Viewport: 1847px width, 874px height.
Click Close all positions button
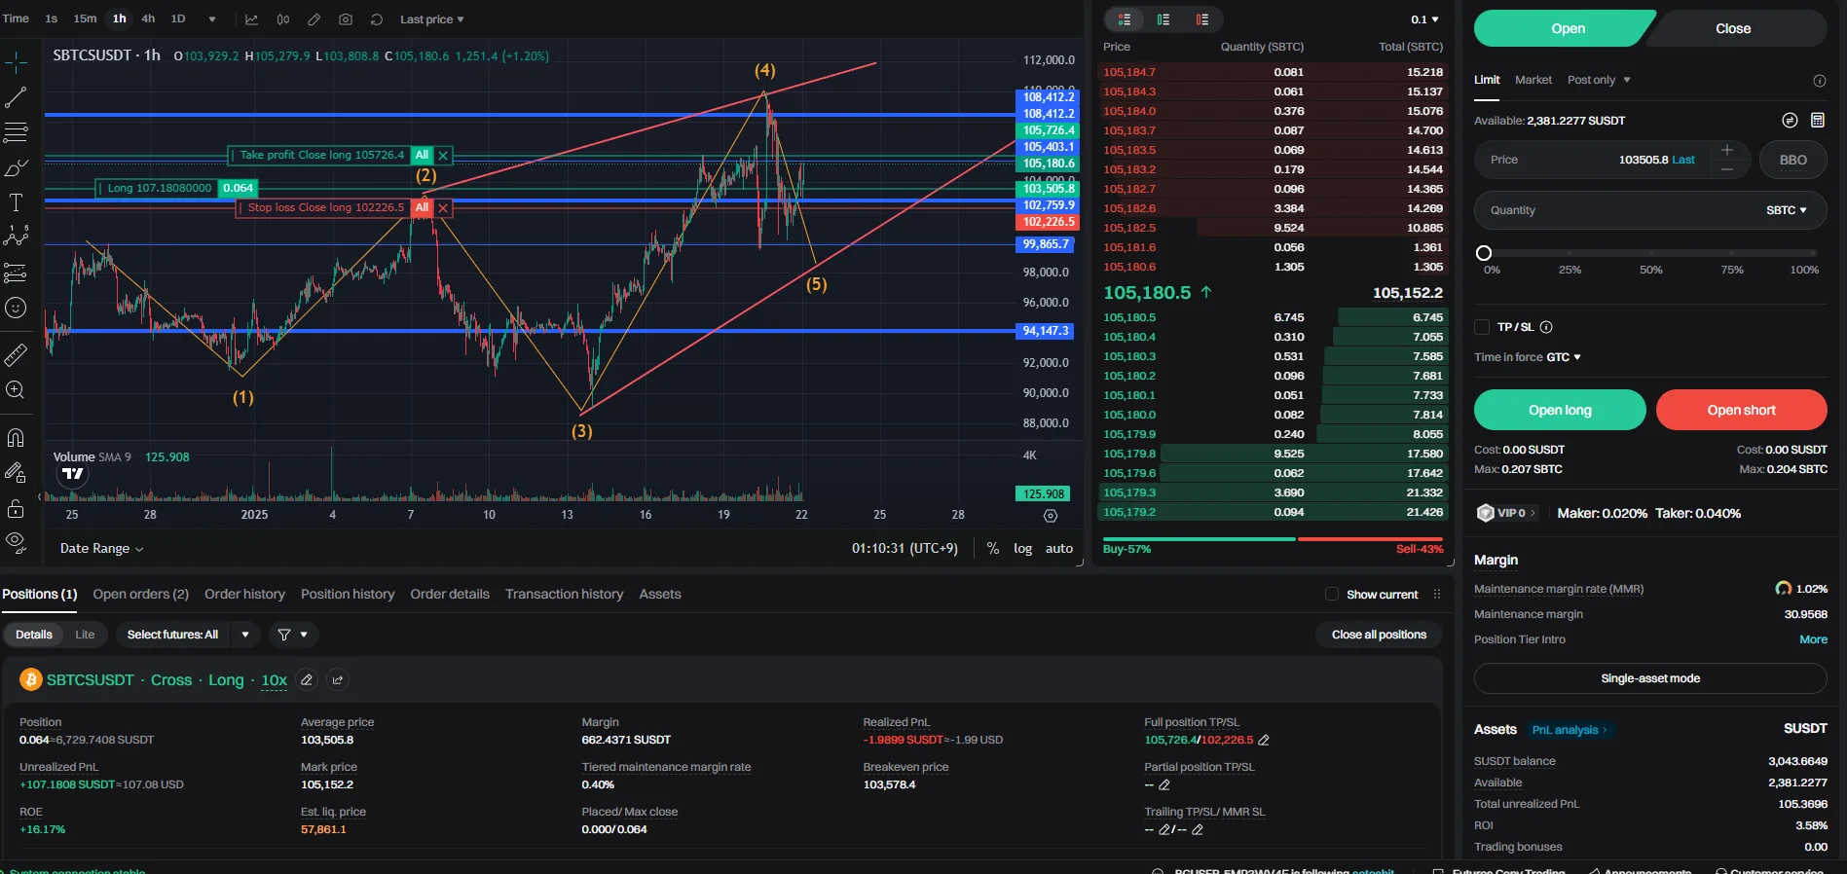(x=1379, y=635)
